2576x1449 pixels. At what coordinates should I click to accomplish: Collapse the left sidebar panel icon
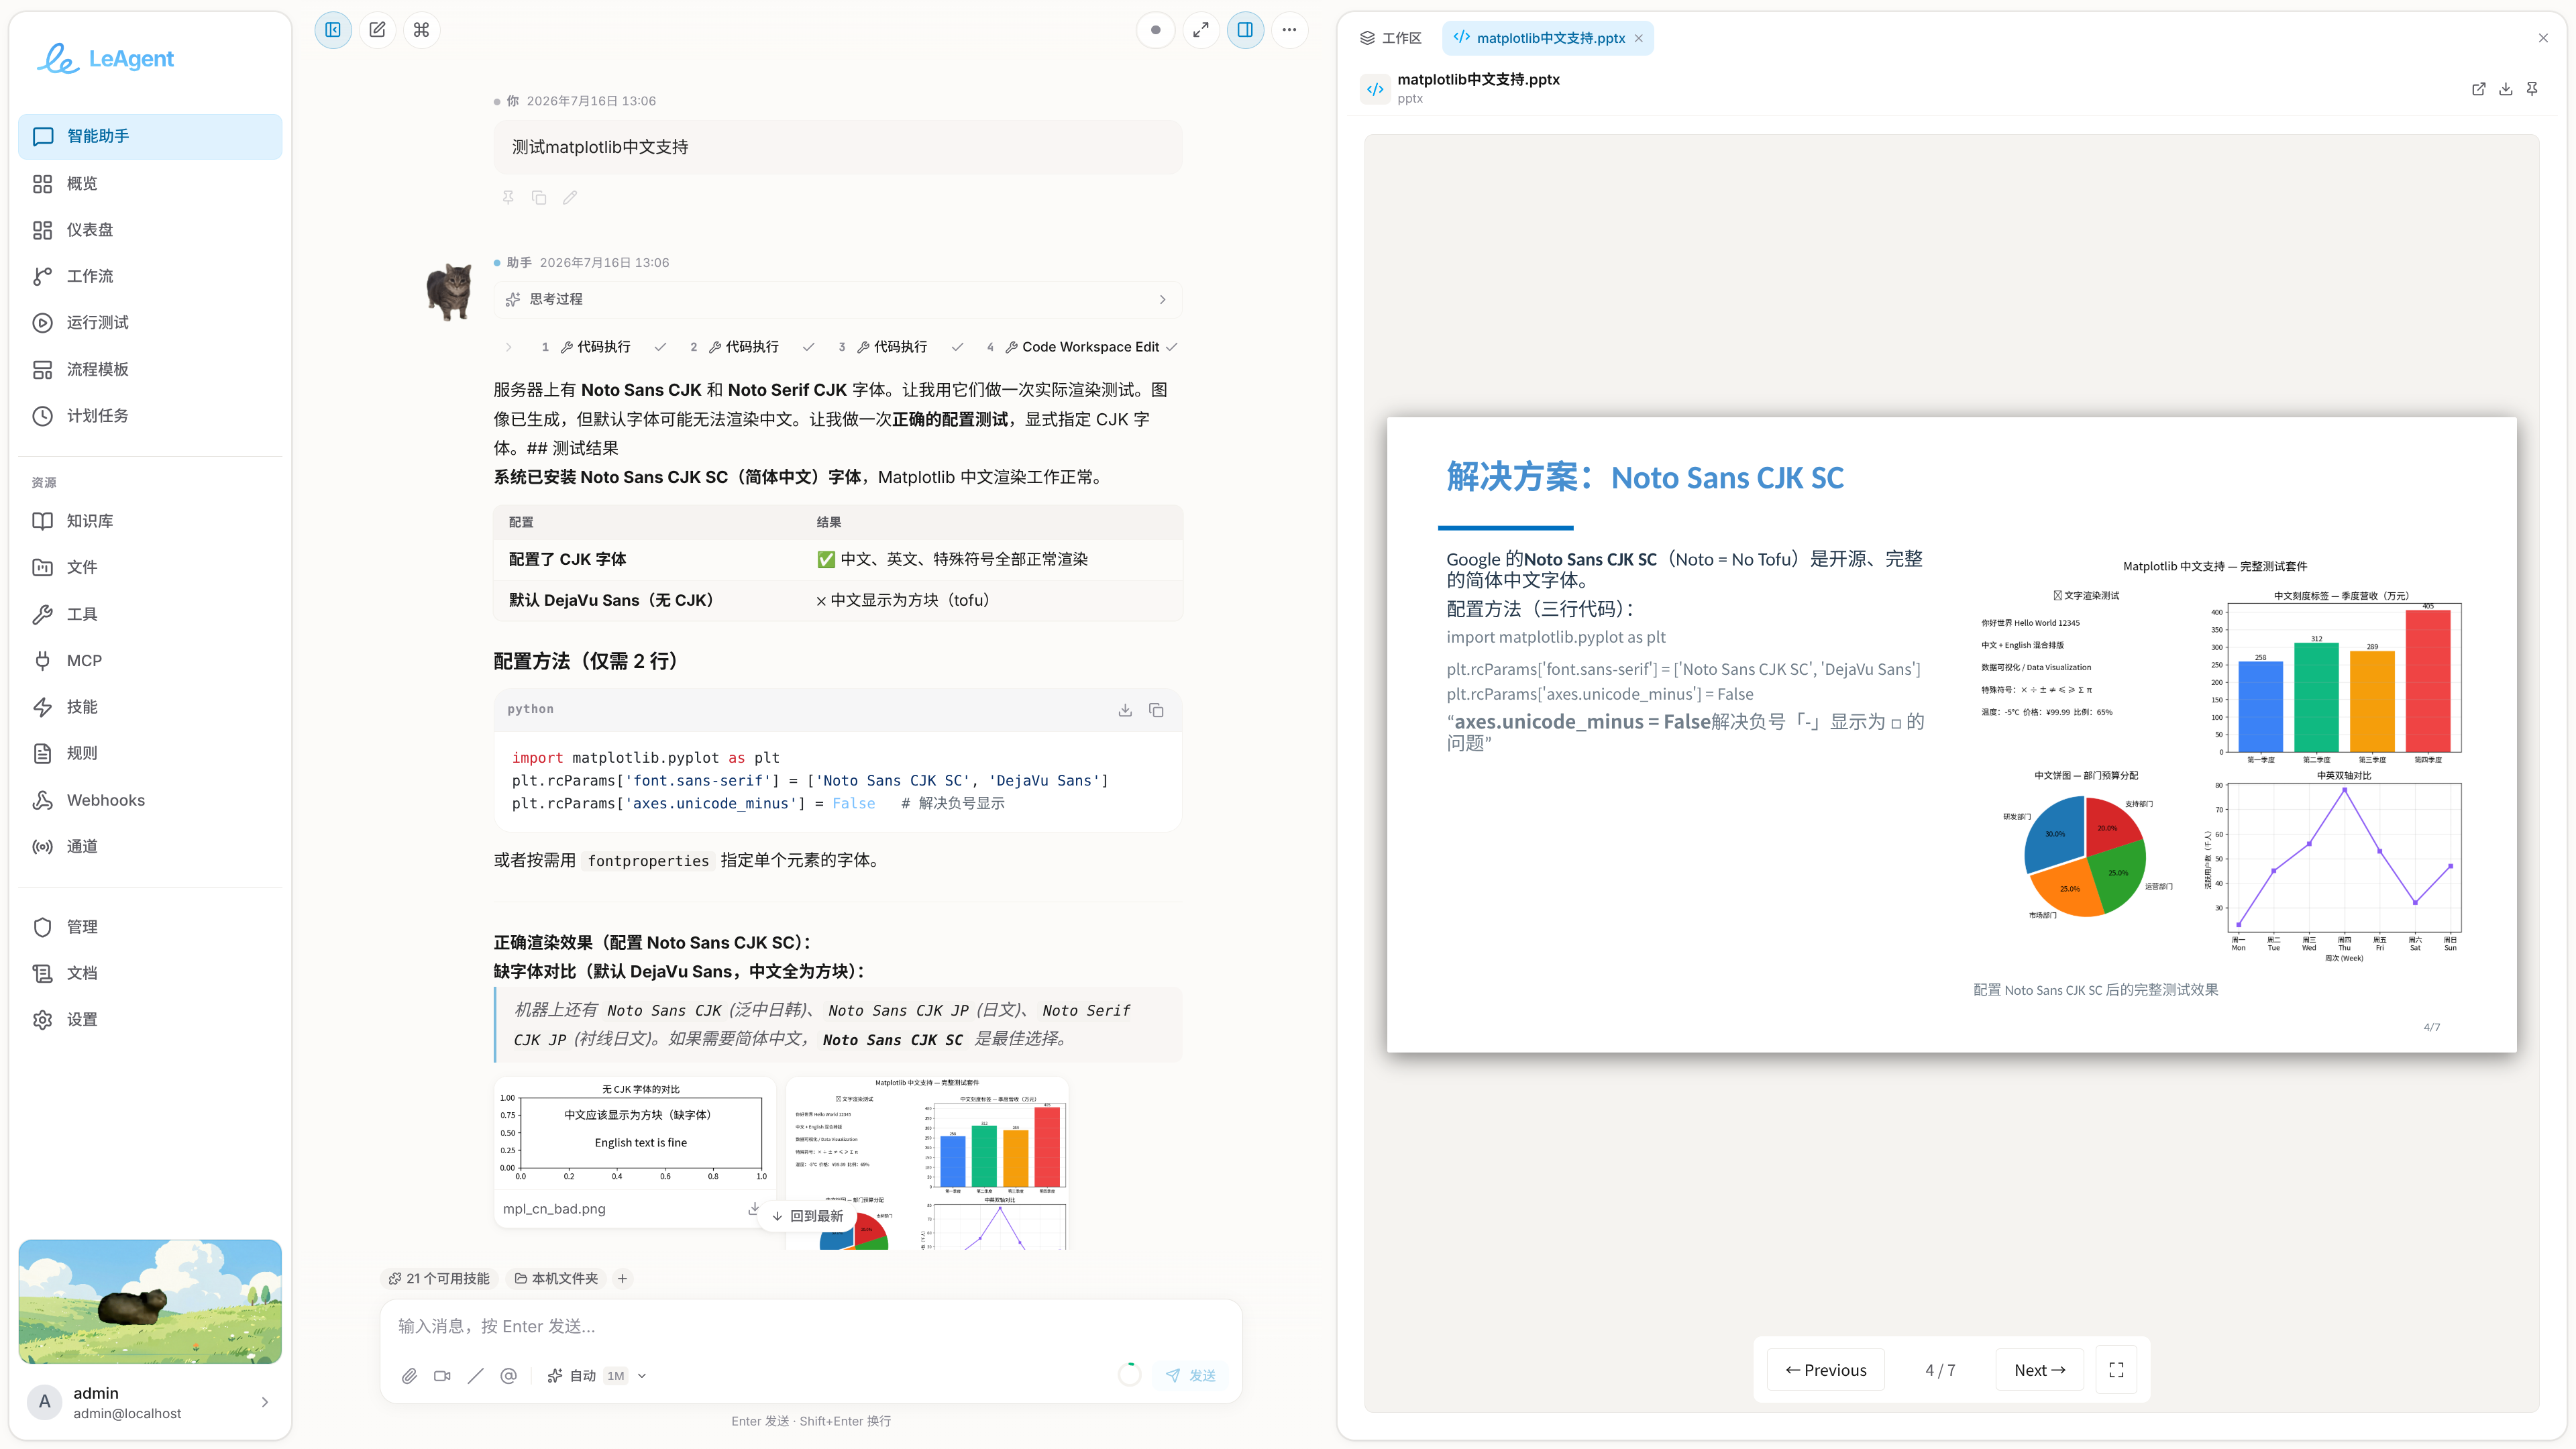[333, 30]
